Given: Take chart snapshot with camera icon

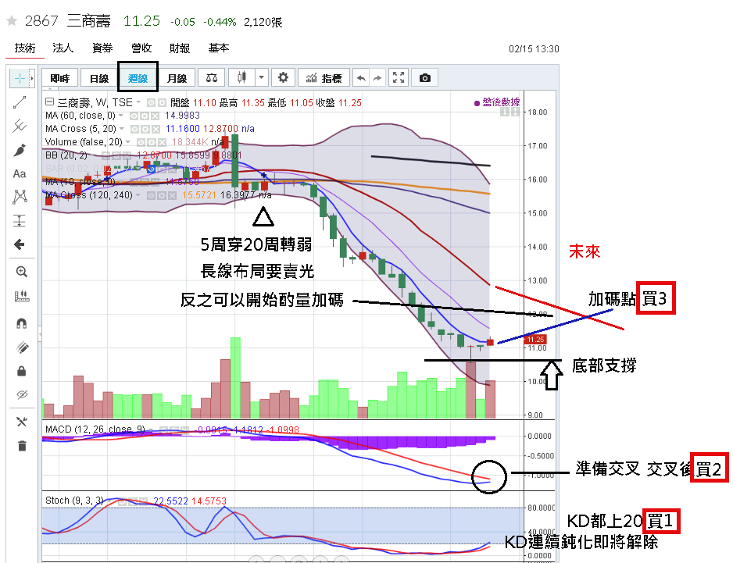Looking at the screenshot, I should [424, 78].
